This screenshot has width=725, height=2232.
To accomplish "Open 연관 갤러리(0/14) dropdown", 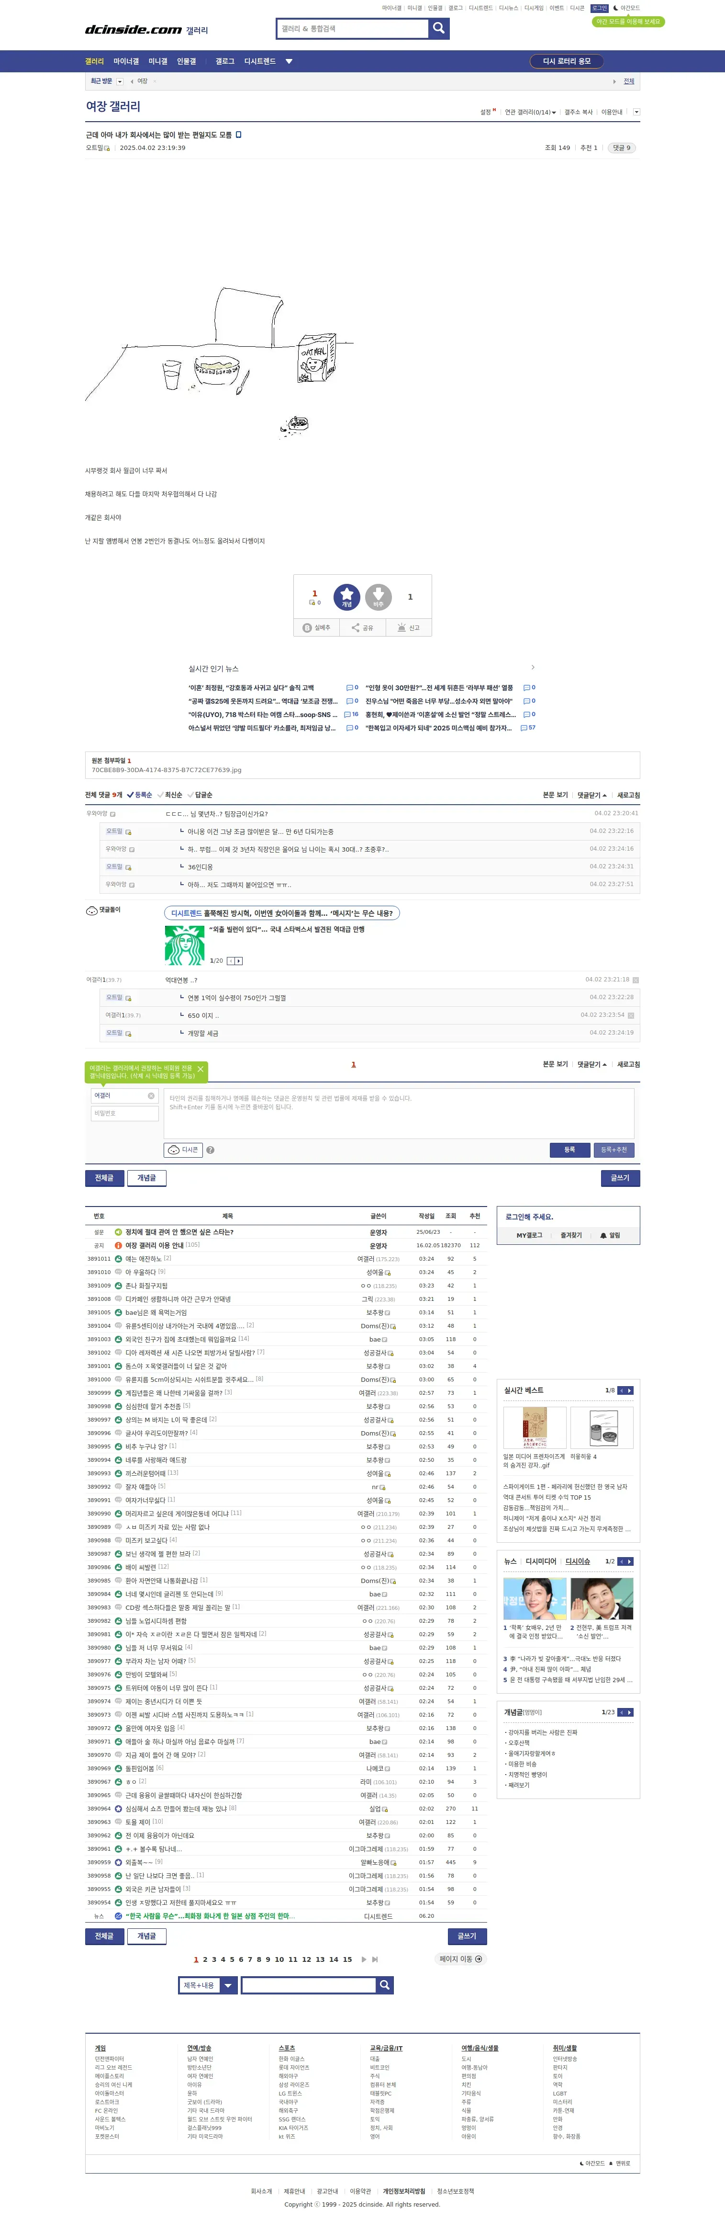I will click(x=529, y=112).
